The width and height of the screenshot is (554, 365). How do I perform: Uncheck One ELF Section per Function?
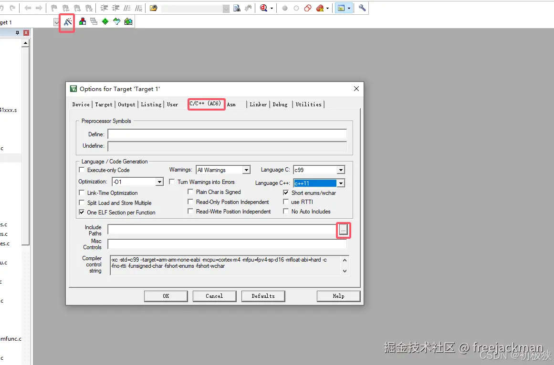pyautogui.click(x=82, y=212)
